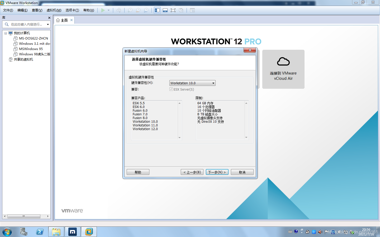380x237 pixels.
Task: Open the pinned Server Manager taskbar icon
Action: pos(24,232)
